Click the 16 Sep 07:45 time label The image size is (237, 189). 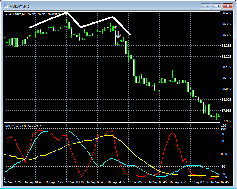pos(219,183)
